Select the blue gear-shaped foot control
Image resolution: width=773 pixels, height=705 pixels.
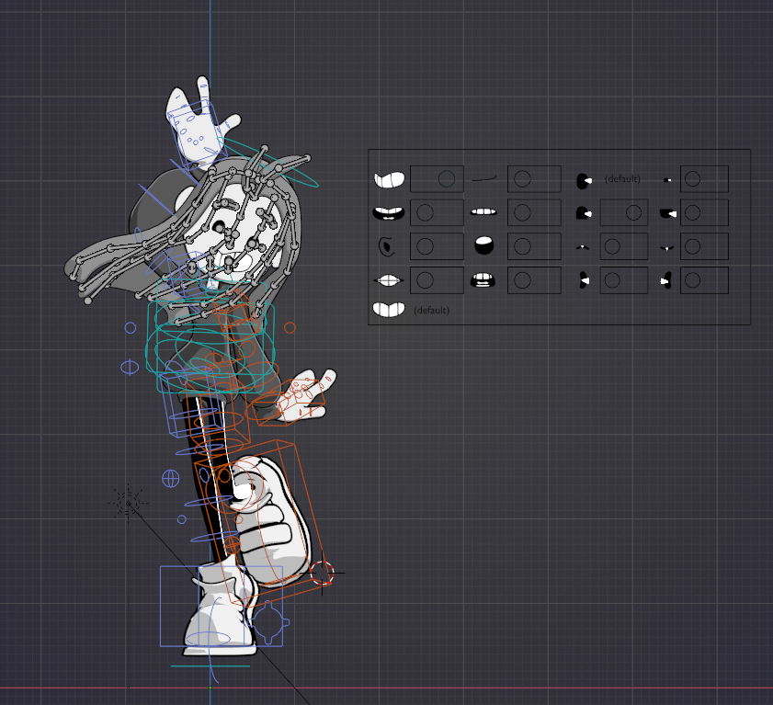268,622
